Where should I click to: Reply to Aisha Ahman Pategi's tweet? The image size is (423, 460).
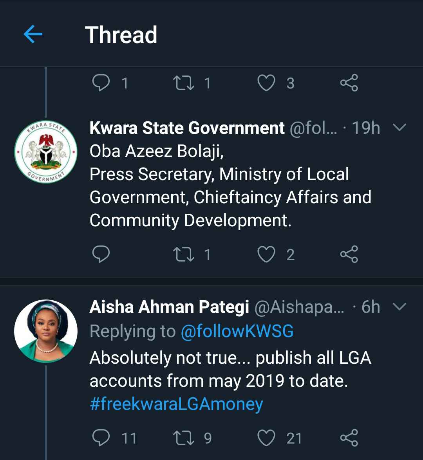101,438
